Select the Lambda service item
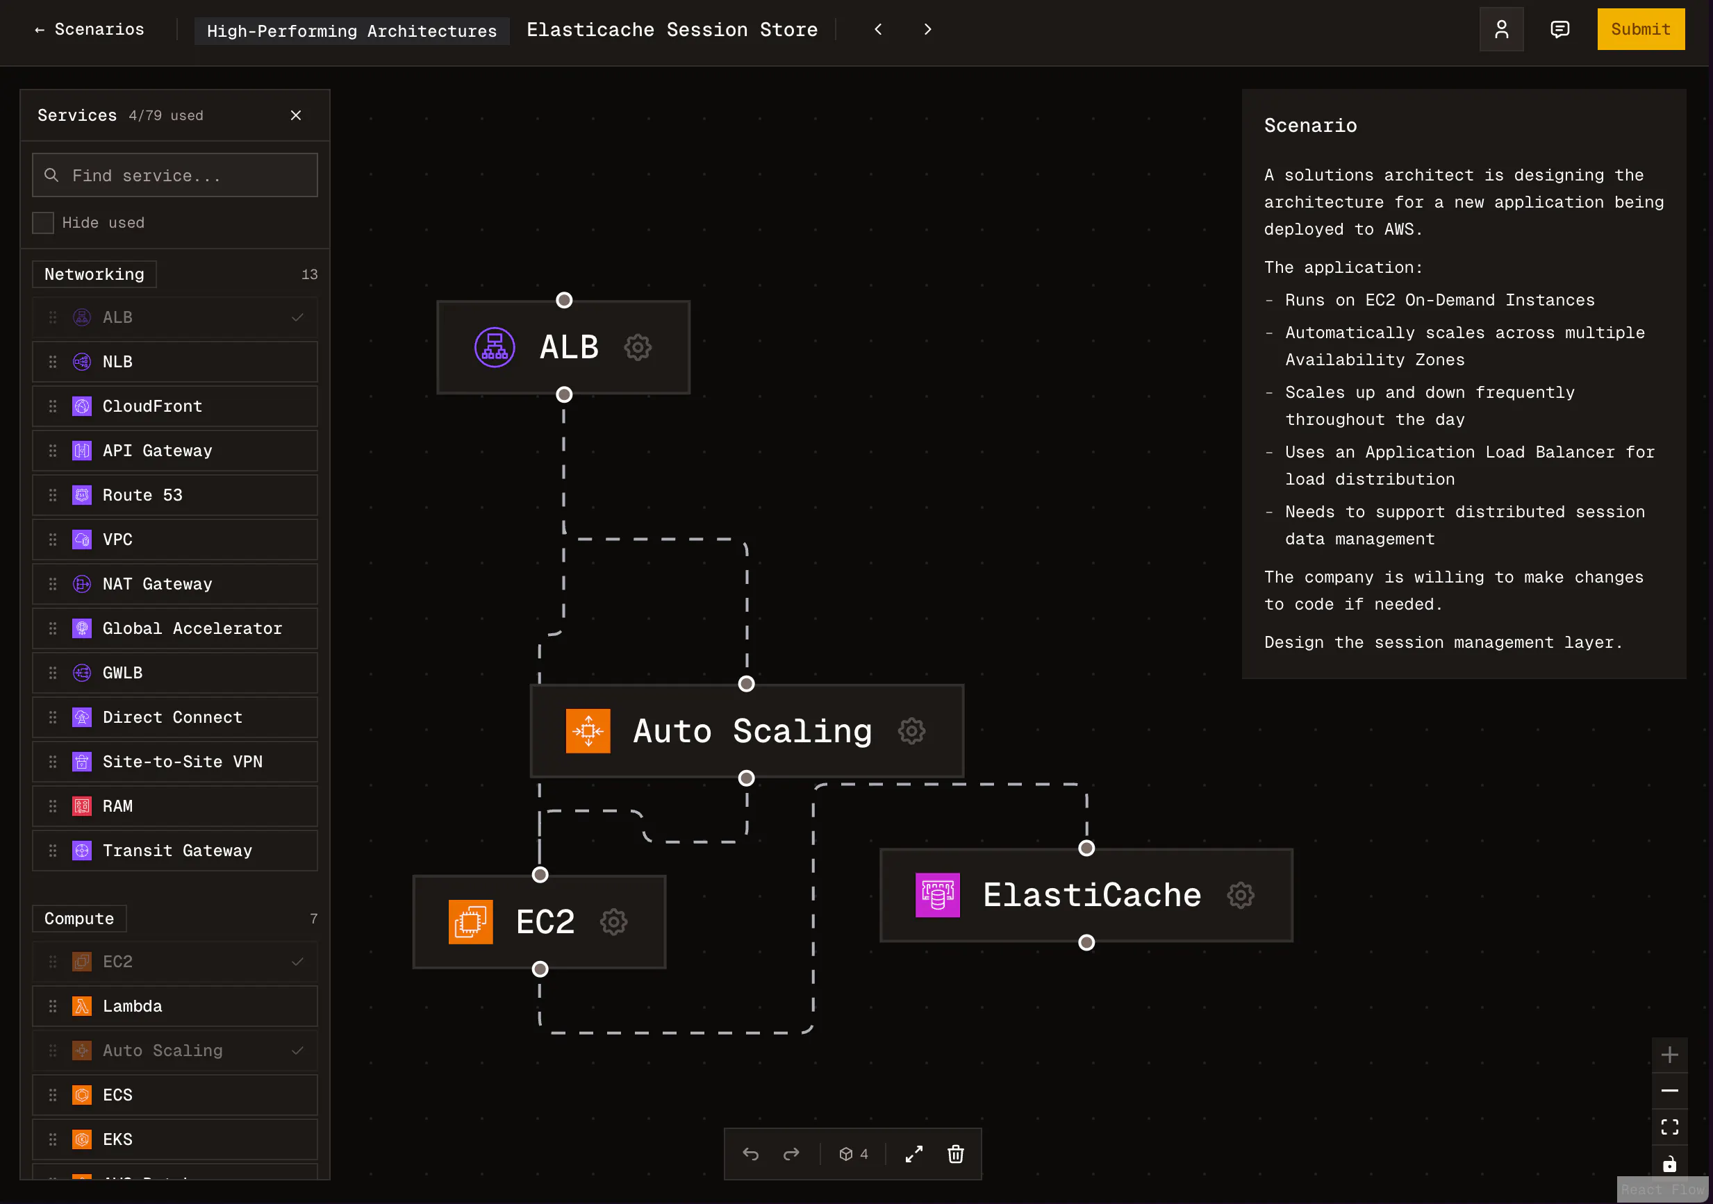 click(174, 1006)
